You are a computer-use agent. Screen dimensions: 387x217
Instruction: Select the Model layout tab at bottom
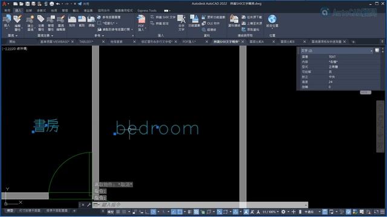pos(10,210)
